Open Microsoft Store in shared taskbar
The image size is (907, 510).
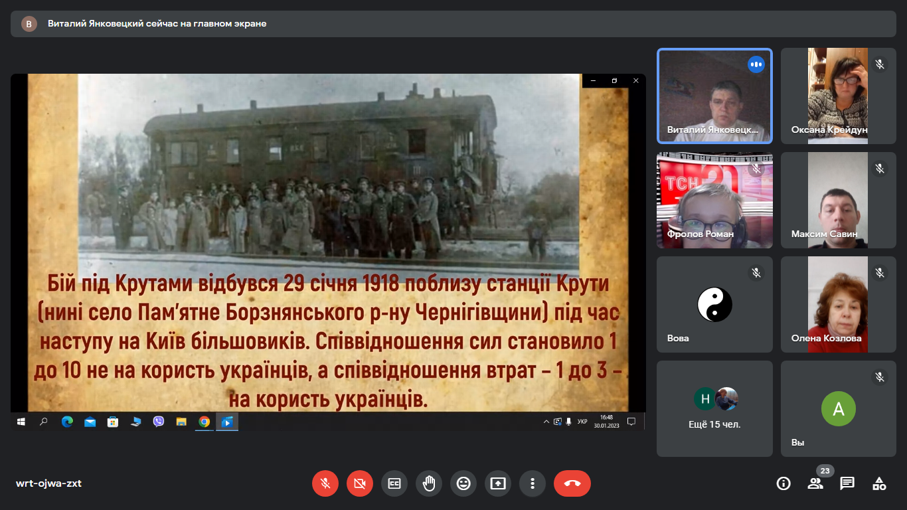113,421
